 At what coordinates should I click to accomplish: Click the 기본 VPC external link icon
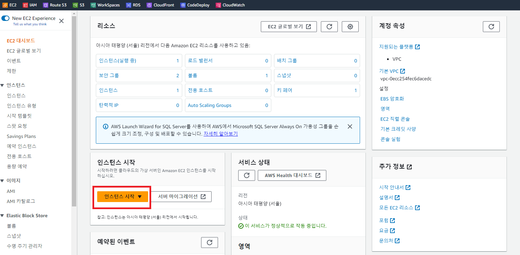coord(403,71)
